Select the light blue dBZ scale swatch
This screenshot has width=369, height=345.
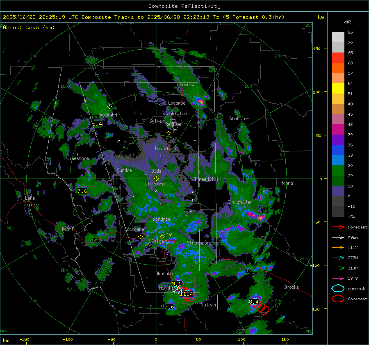point(338,160)
